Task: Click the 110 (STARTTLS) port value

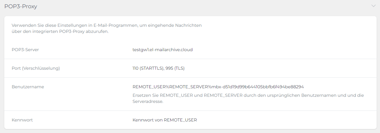Action: coord(148,68)
